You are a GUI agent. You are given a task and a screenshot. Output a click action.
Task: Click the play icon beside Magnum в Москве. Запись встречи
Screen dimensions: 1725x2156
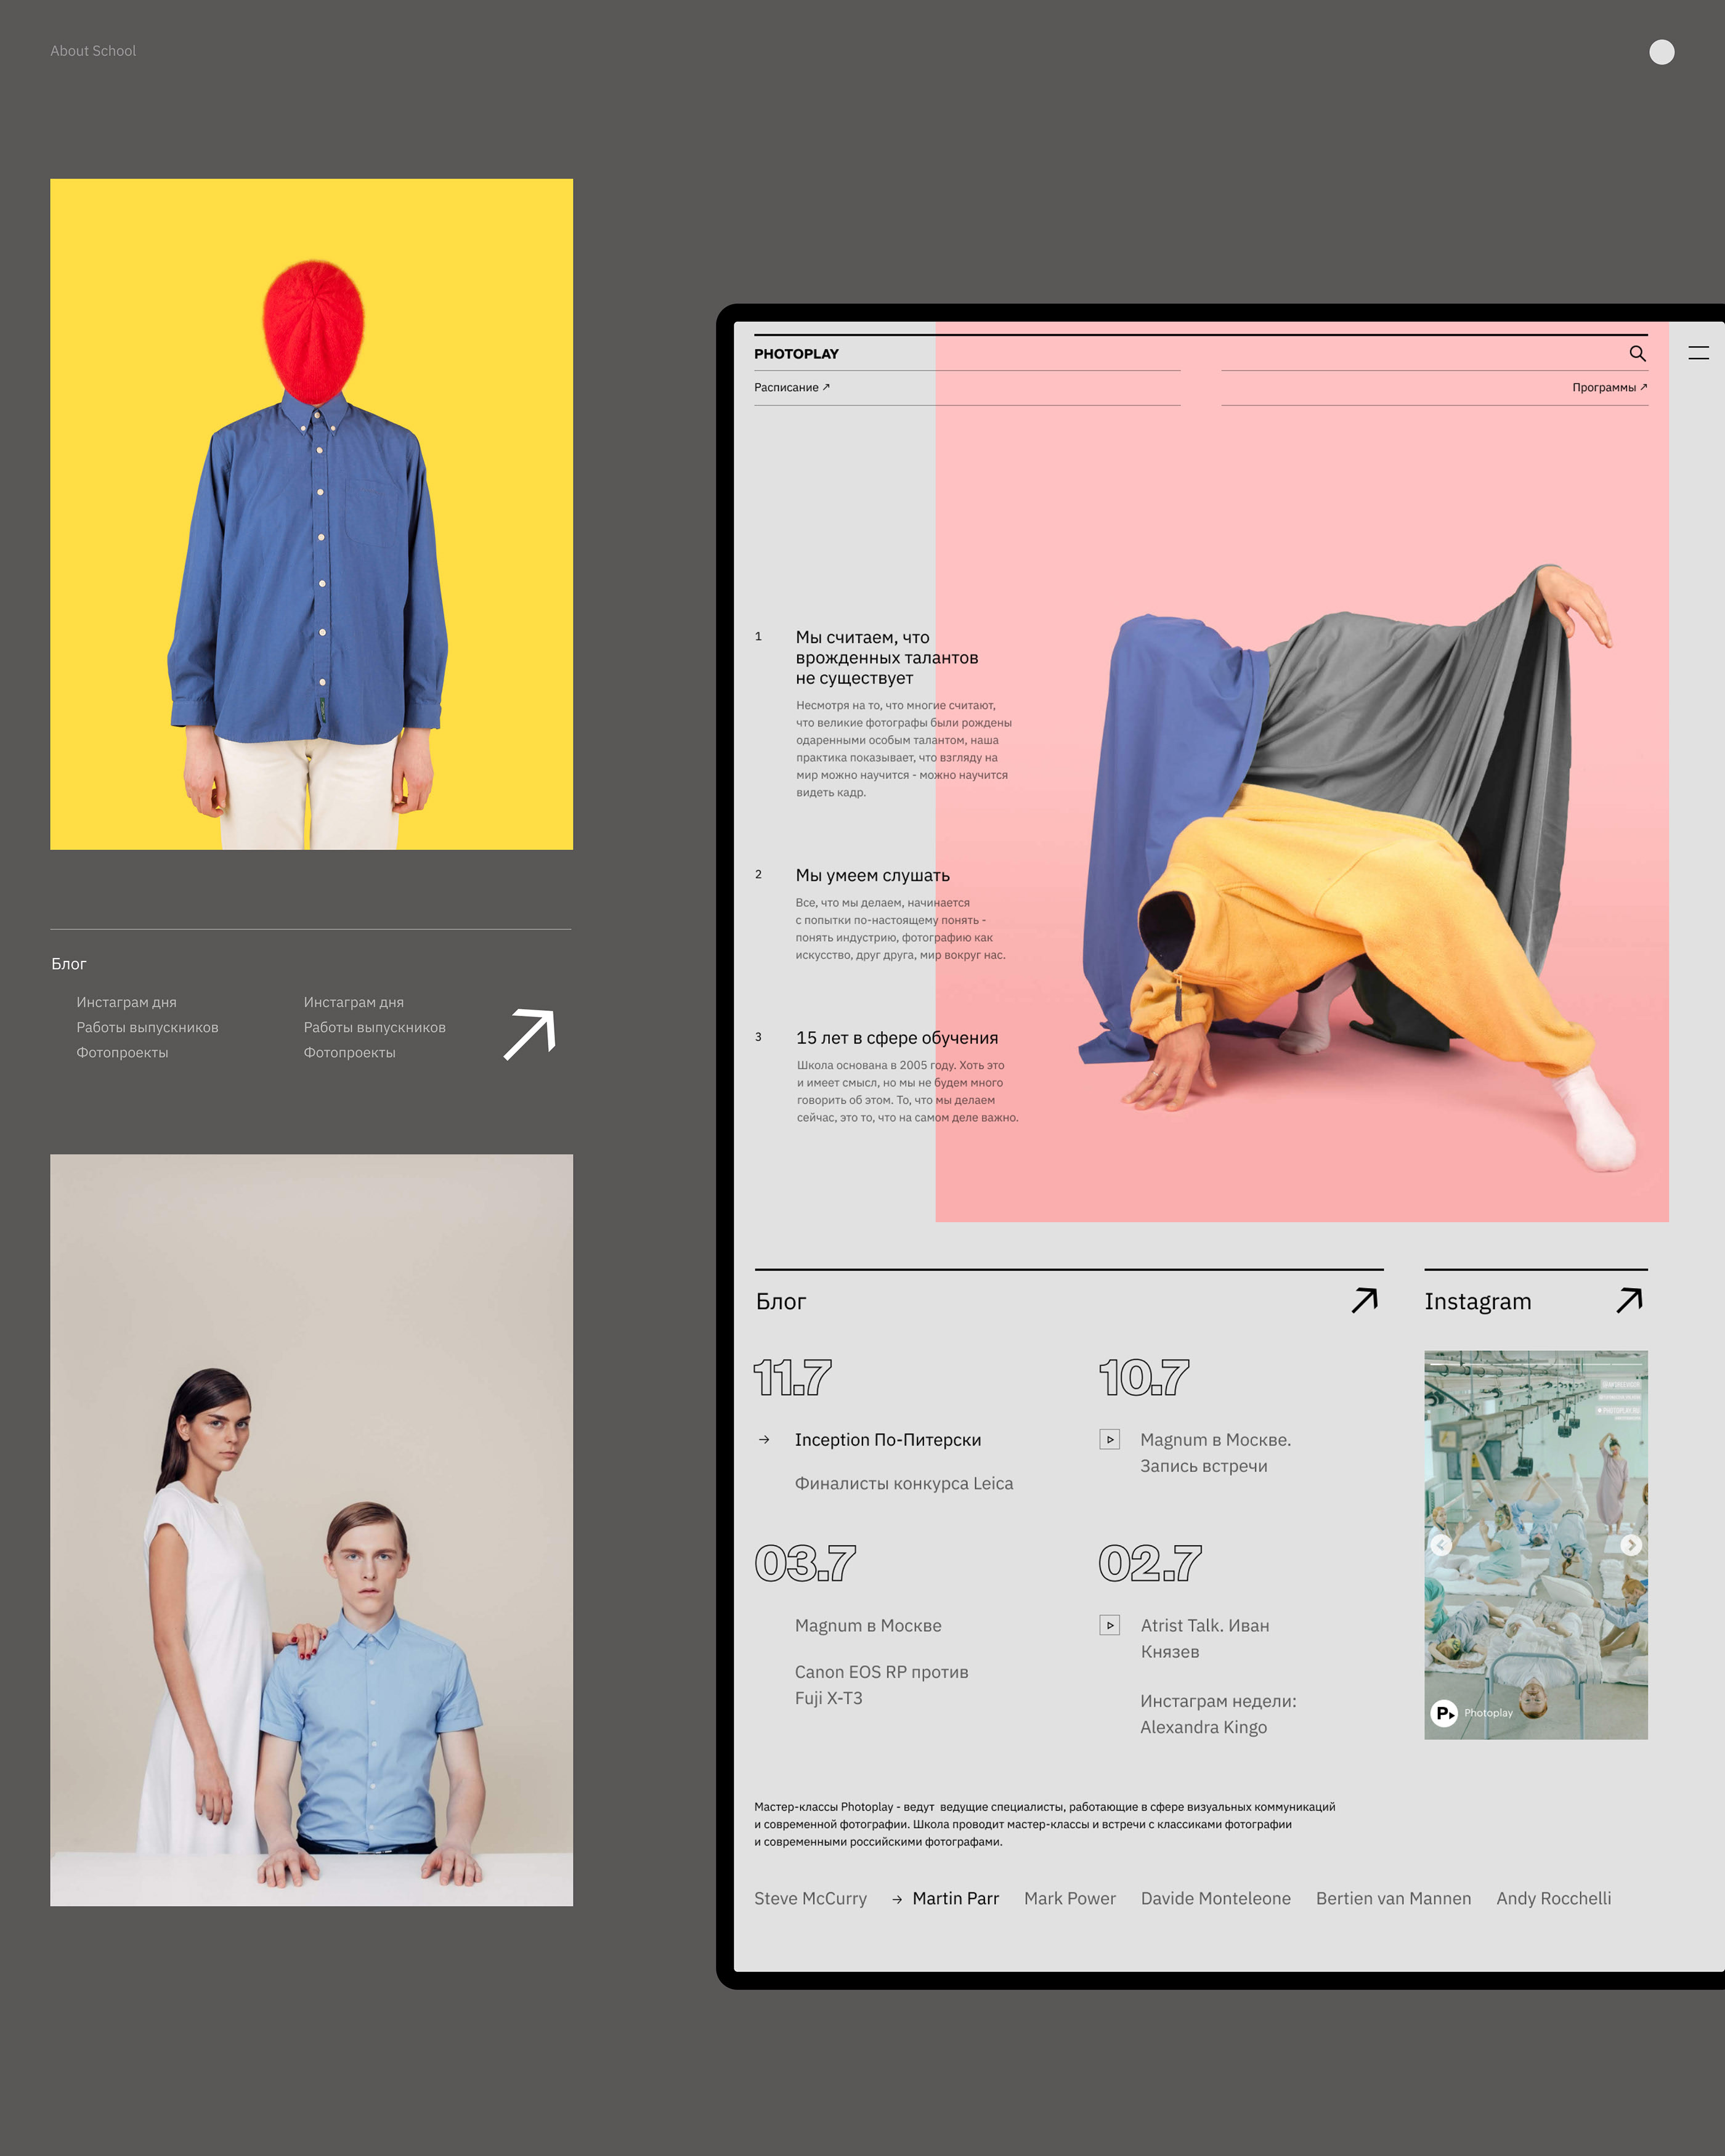pyautogui.click(x=1109, y=1439)
